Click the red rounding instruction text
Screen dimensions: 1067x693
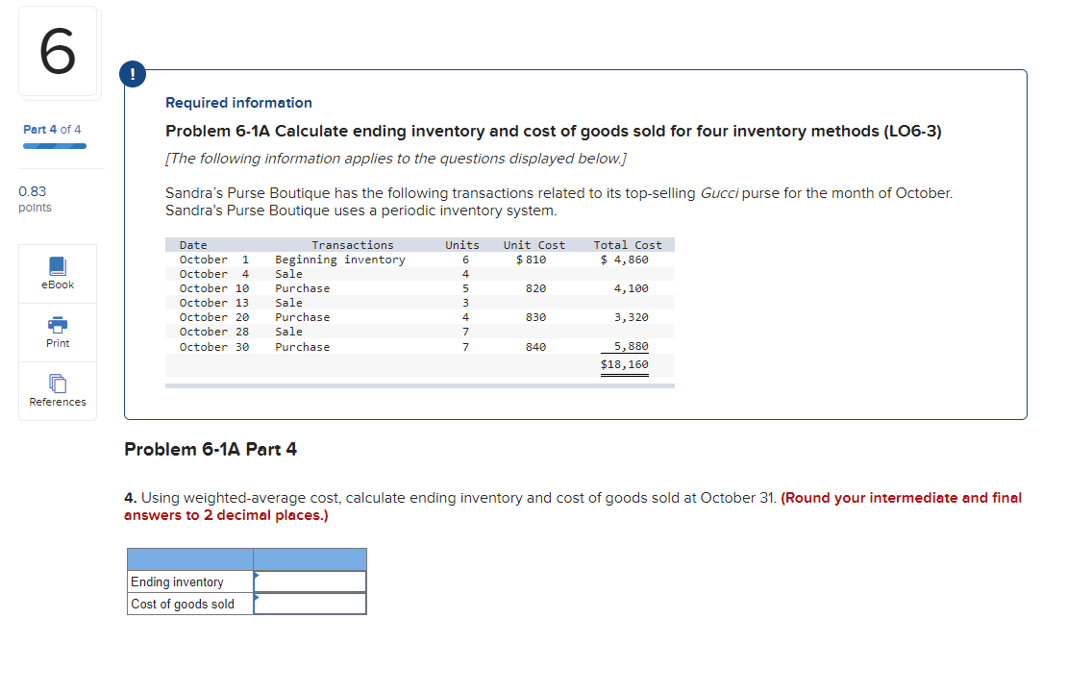pyautogui.click(x=572, y=507)
